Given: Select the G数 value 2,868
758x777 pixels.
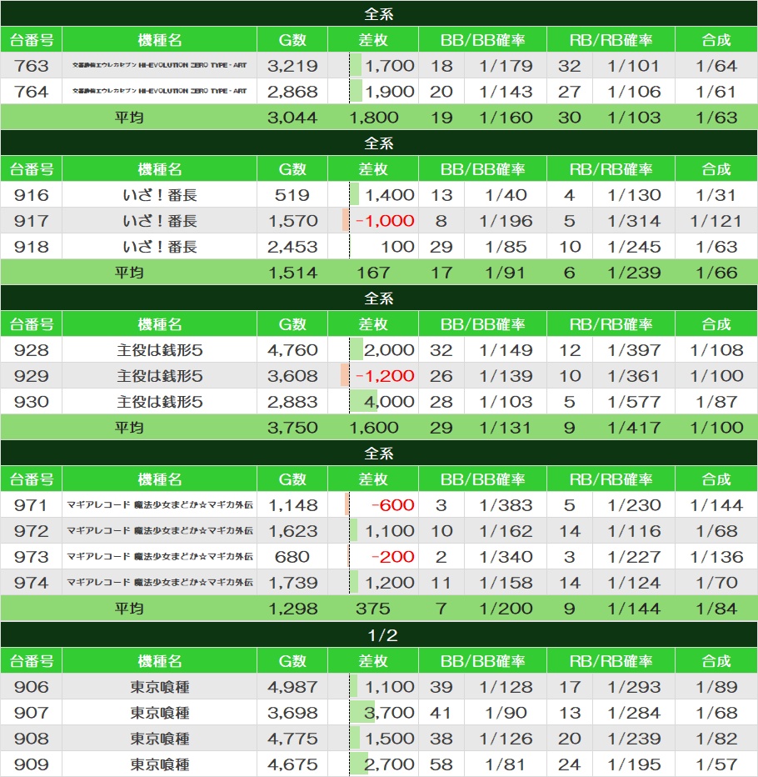Looking at the screenshot, I should click(292, 91).
